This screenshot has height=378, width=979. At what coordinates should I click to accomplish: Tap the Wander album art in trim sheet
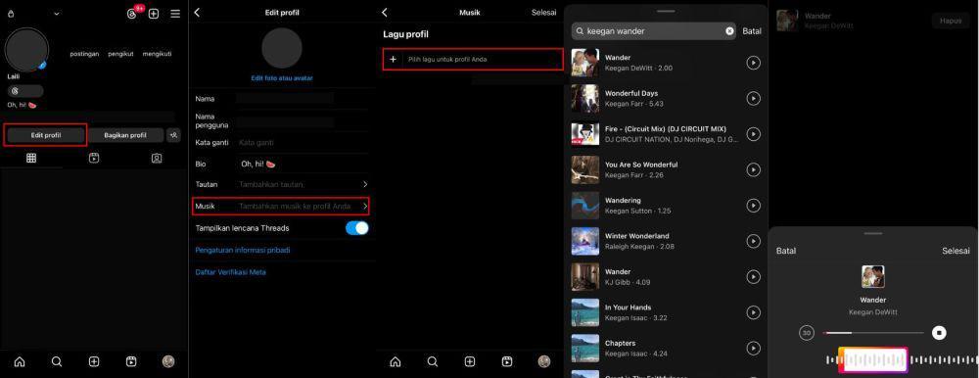pyautogui.click(x=873, y=276)
